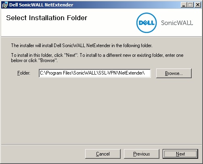
Task: Proceed by clicking the Next button
Action: [180, 154]
